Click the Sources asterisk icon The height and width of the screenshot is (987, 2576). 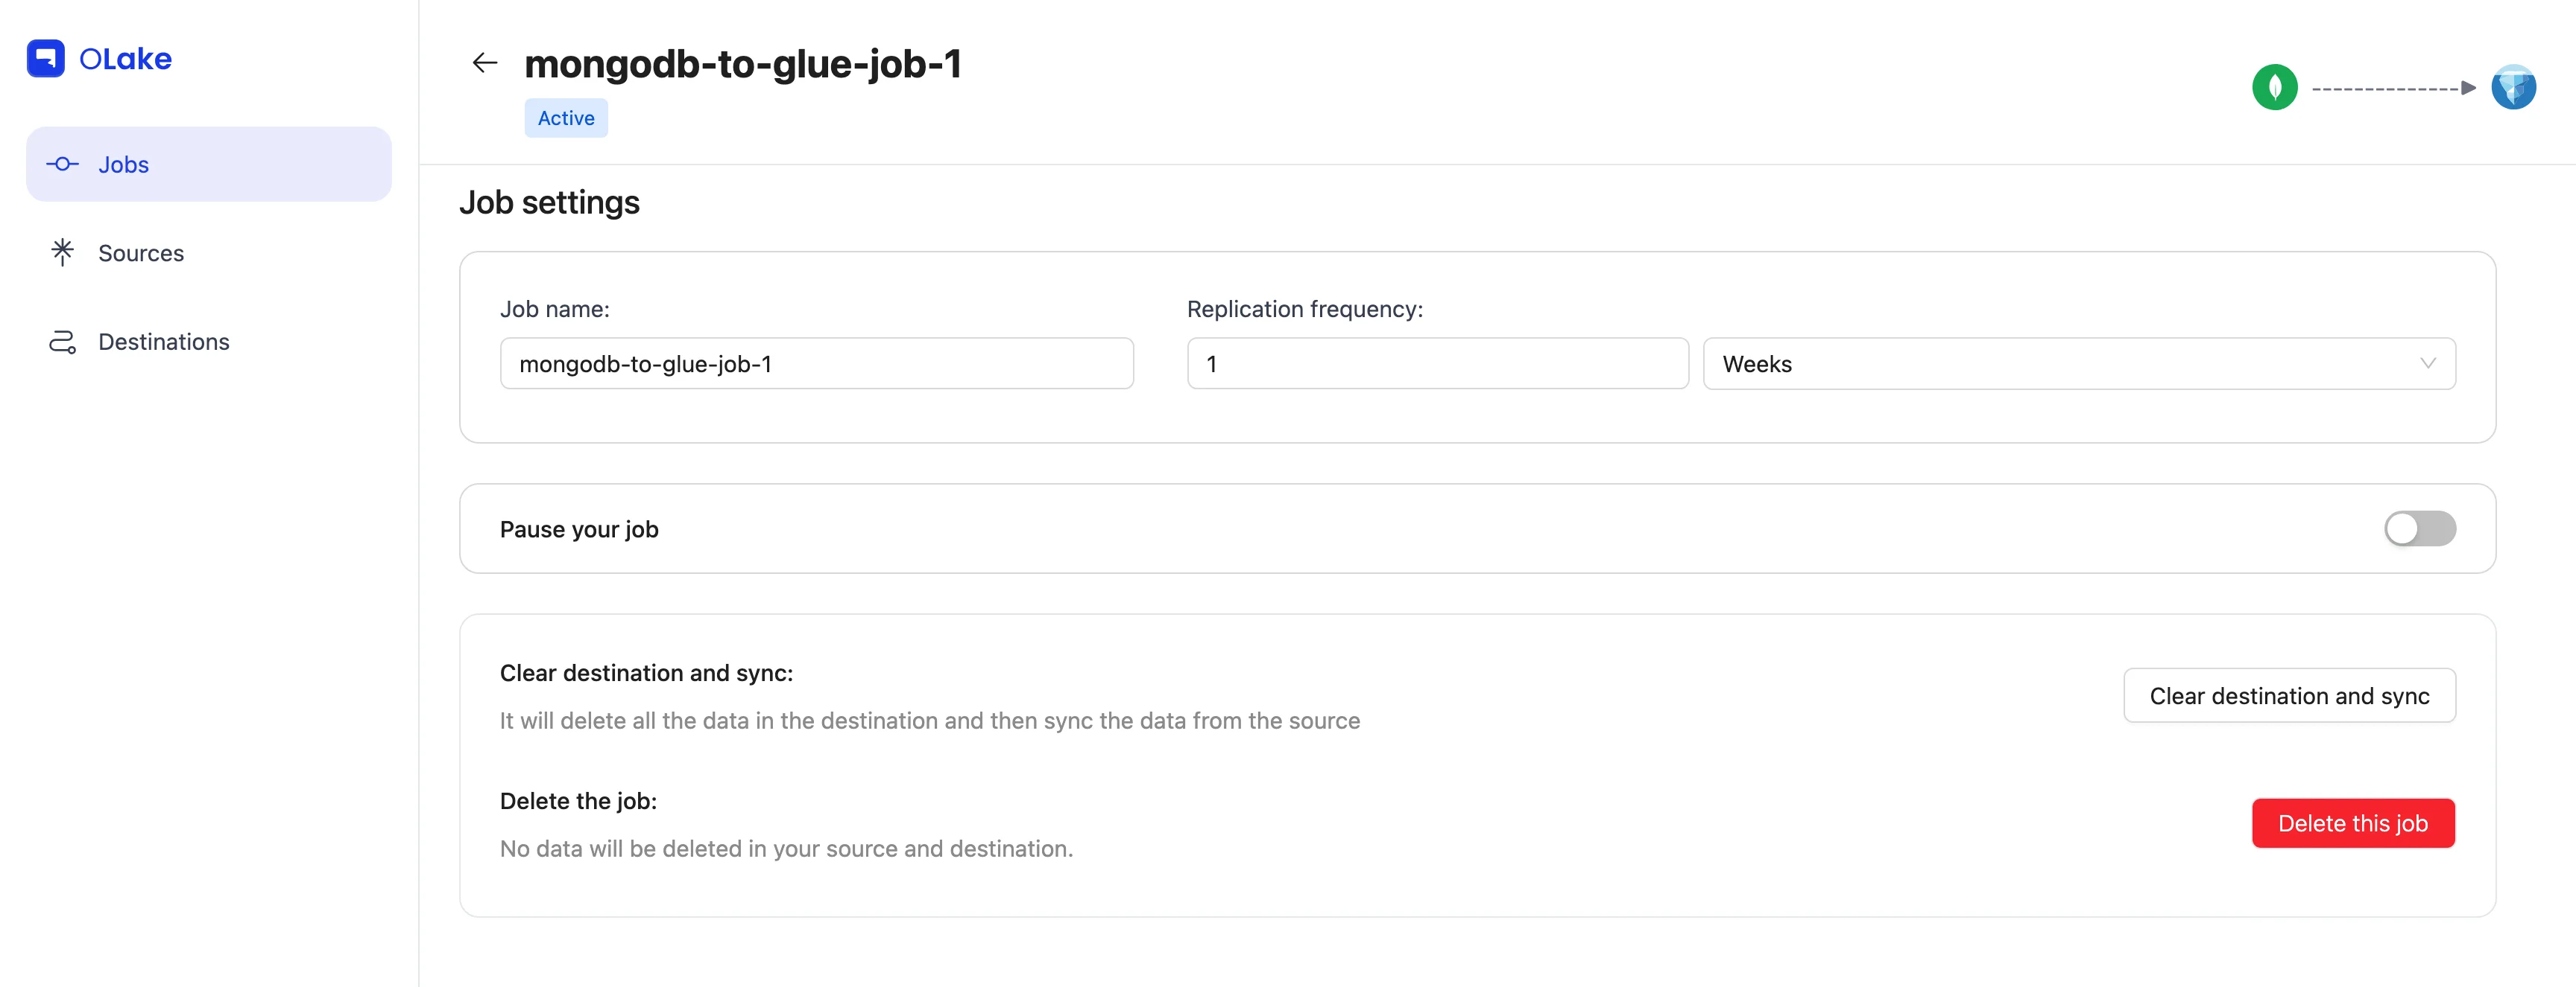(x=62, y=252)
